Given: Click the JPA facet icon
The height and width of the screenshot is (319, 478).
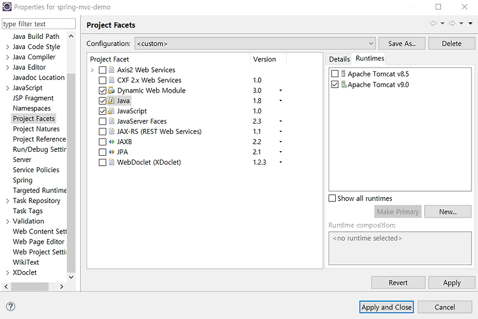Looking at the screenshot, I should [112, 152].
